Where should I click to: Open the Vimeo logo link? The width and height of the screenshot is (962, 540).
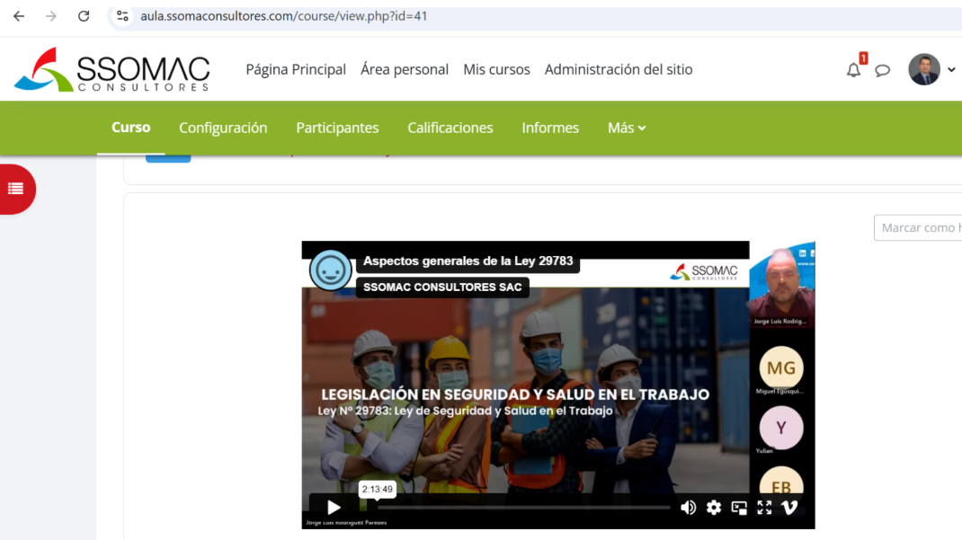coord(789,508)
